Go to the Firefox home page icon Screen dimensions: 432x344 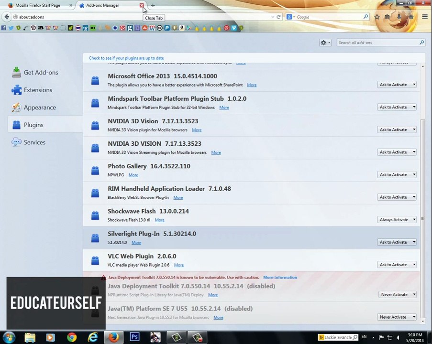click(411, 17)
